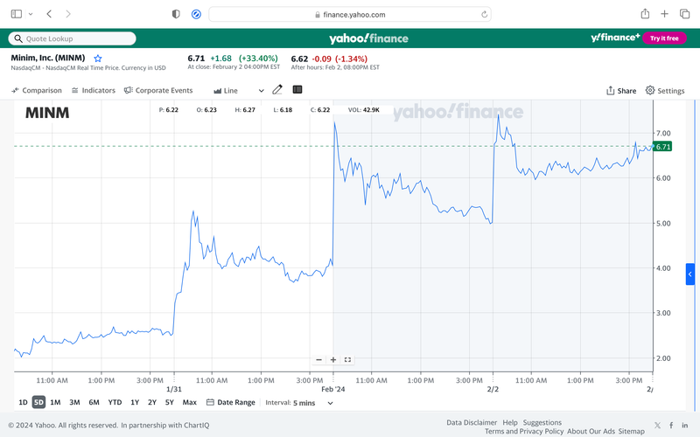The width and height of the screenshot is (700, 437).
Task: Click the After hours 6.62 price
Action: point(299,59)
